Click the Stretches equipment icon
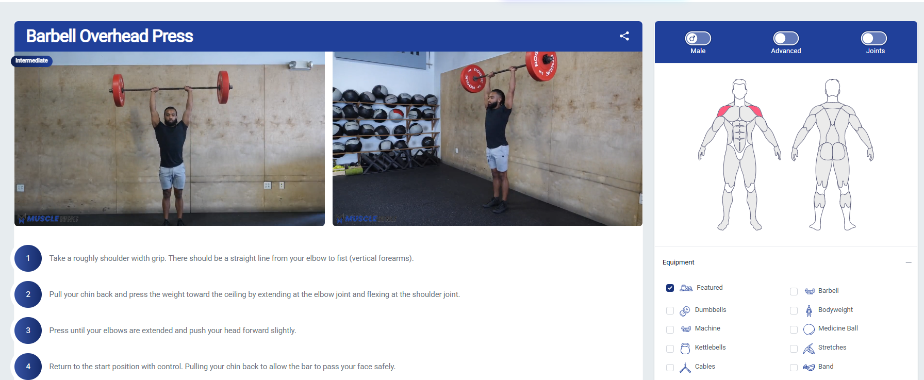Screen dimensions: 924x380 pos(809,349)
